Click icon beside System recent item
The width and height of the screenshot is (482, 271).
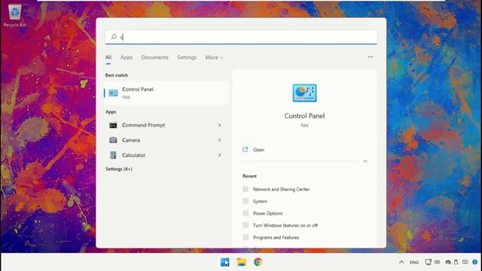tap(246, 201)
